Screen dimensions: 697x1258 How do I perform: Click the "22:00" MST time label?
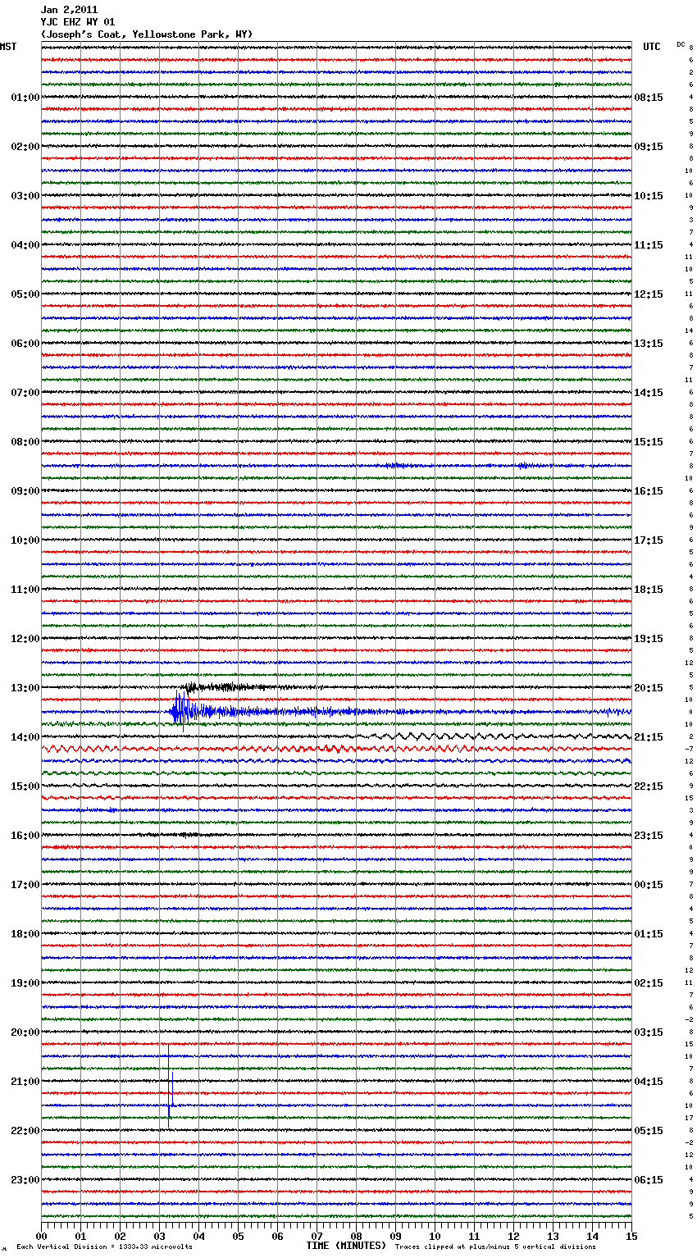coord(25,1131)
